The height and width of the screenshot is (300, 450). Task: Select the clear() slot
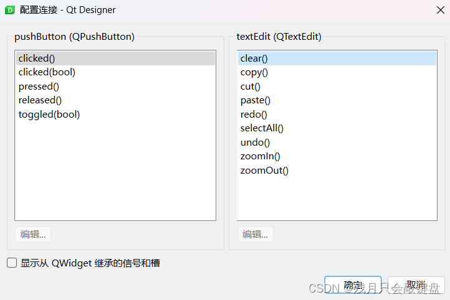(x=337, y=59)
